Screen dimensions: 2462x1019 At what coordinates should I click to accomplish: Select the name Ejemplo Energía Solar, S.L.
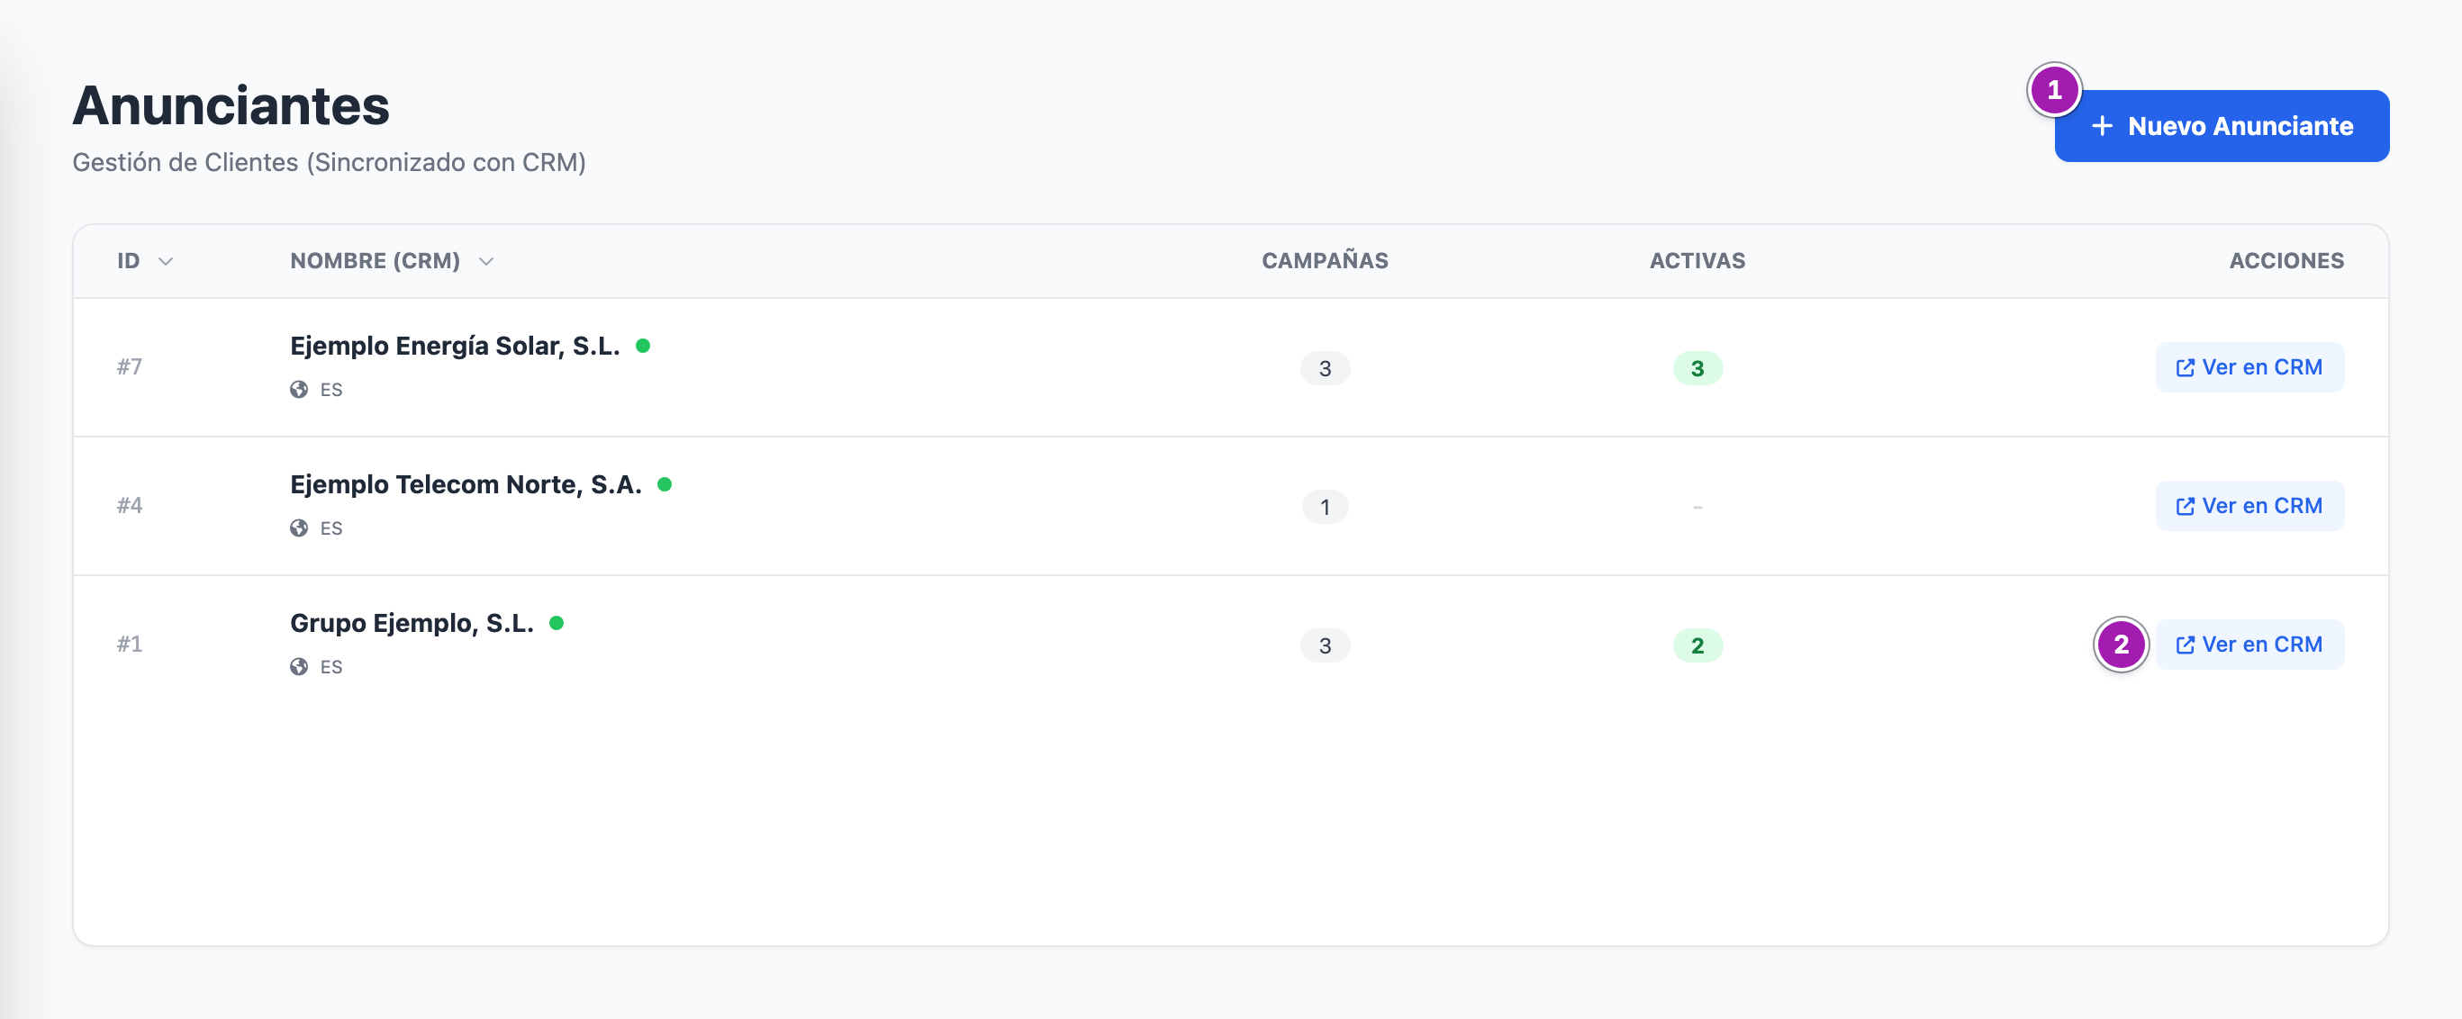tap(455, 346)
